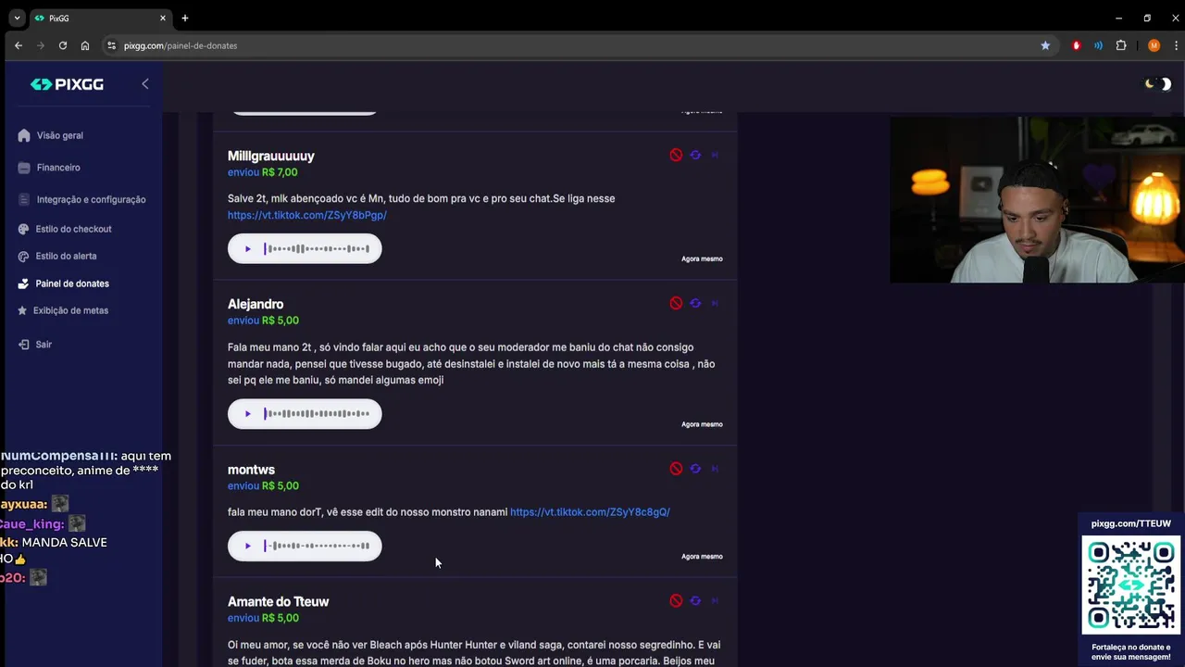Reload the page

click(x=63, y=45)
